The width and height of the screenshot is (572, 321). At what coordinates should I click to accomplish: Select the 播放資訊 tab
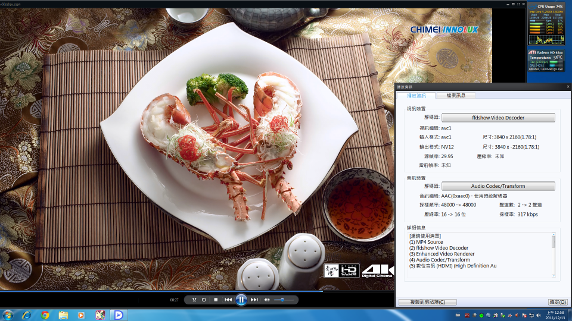pyautogui.click(x=416, y=95)
